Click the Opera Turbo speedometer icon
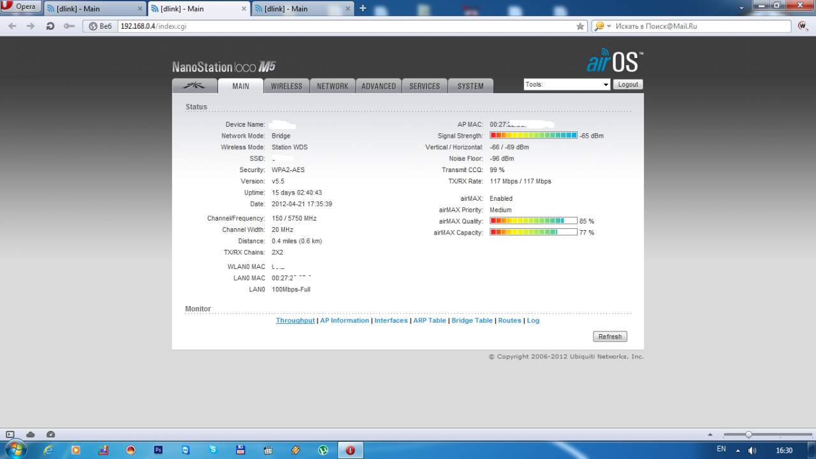Image resolution: width=816 pixels, height=459 pixels. pos(51,434)
